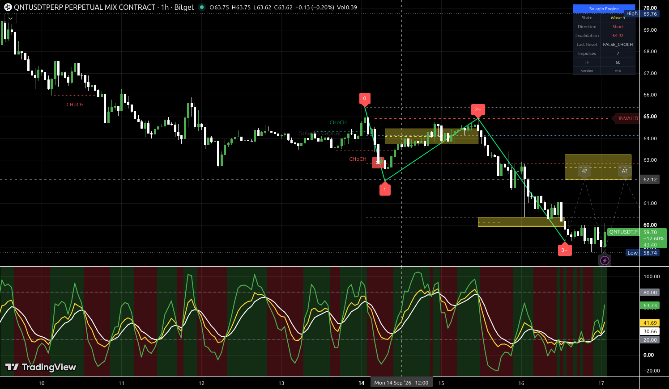Click the QNT symbol logo icon

[8, 7]
